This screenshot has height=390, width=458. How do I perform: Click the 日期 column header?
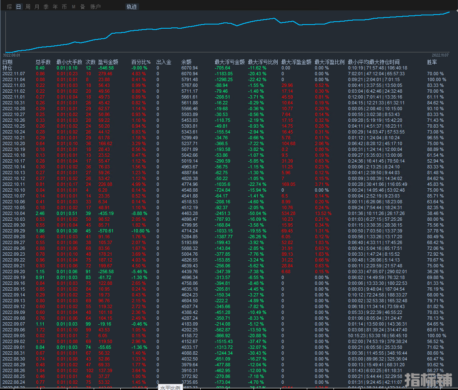[7, 62]
